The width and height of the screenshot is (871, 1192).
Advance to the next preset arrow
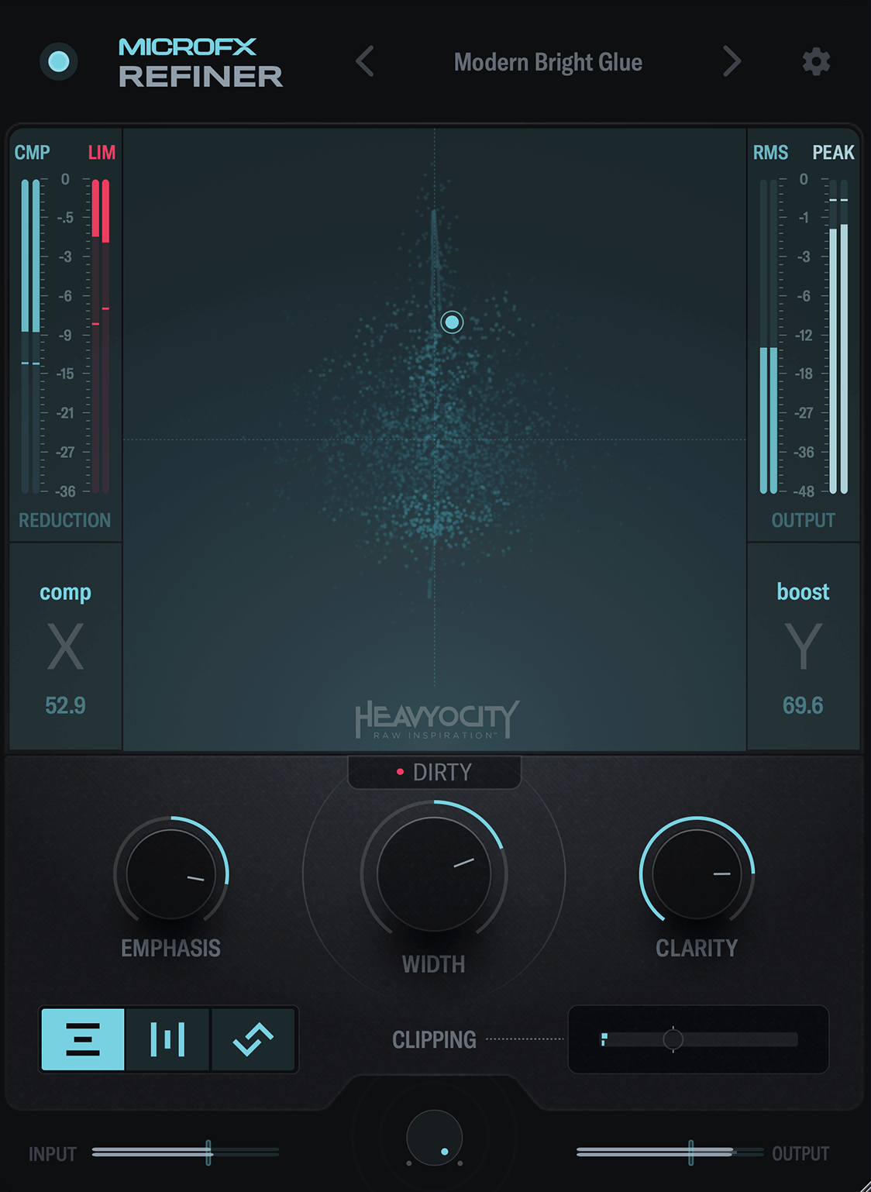(x=732, y=61)
